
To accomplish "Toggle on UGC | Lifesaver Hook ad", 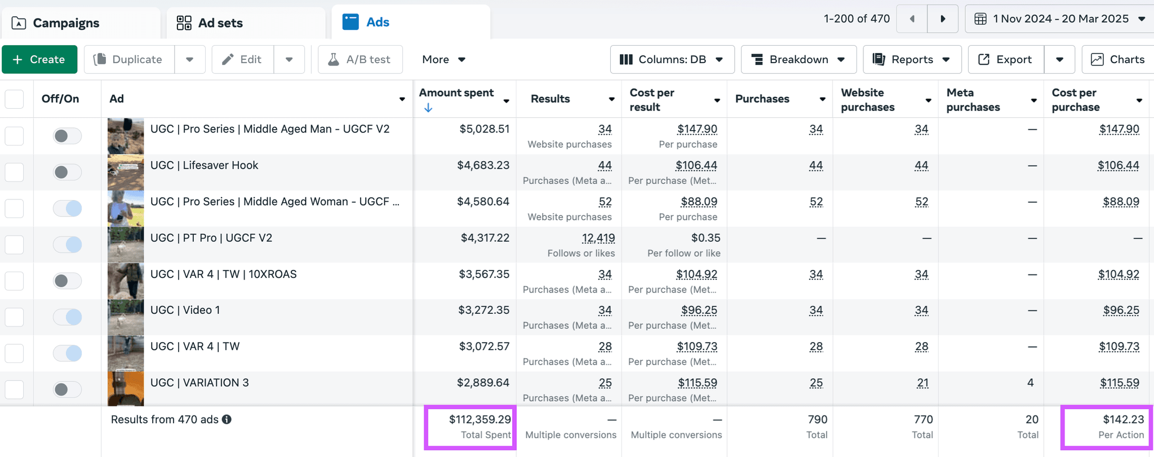I will (67, 172).
